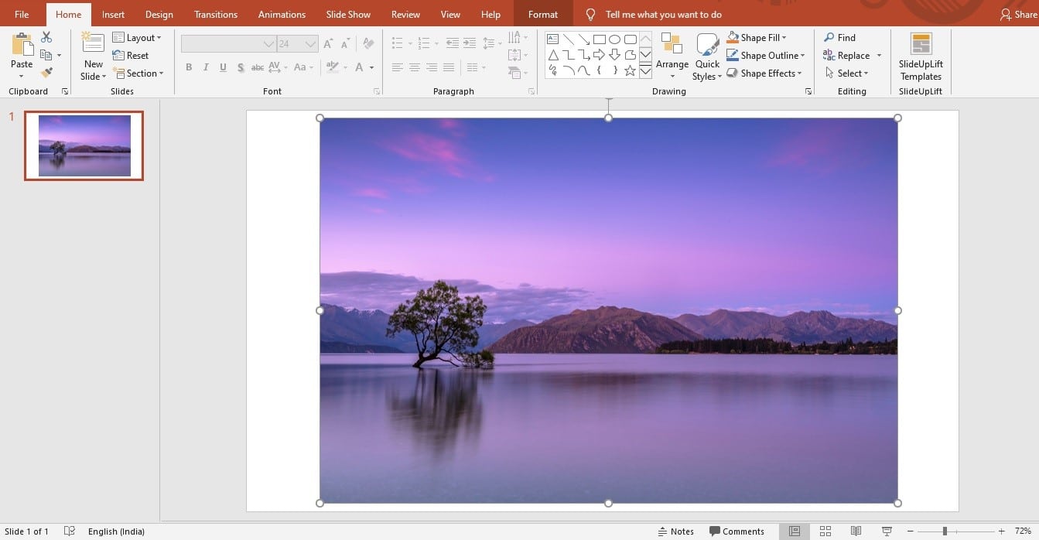
Task: Toggle the Notes pane in status bar
Action: (675, 531)
